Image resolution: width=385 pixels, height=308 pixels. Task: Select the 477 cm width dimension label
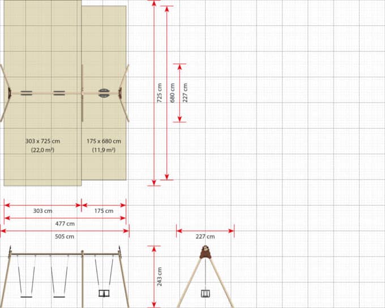coord(66,224)
